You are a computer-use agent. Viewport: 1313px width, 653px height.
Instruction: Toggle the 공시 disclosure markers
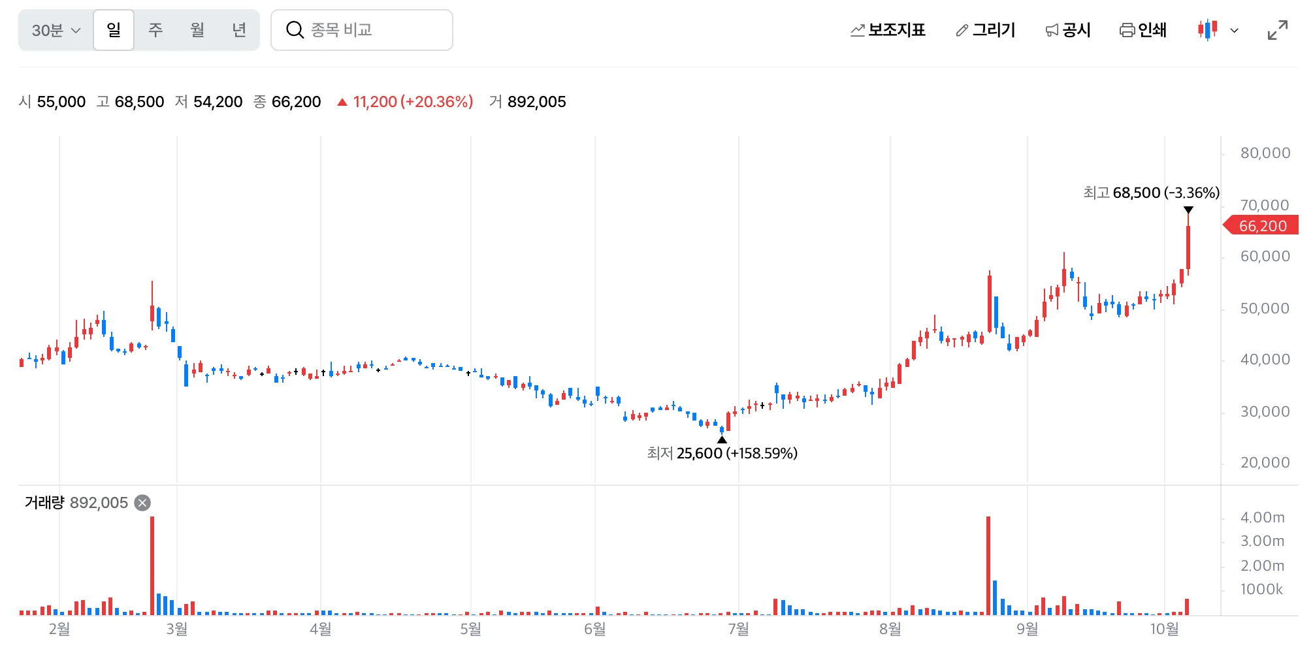(1068, 30)
